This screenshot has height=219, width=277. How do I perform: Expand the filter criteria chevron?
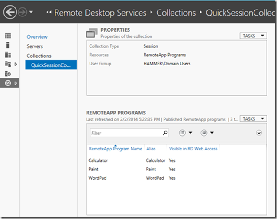(x=259, y=133)
